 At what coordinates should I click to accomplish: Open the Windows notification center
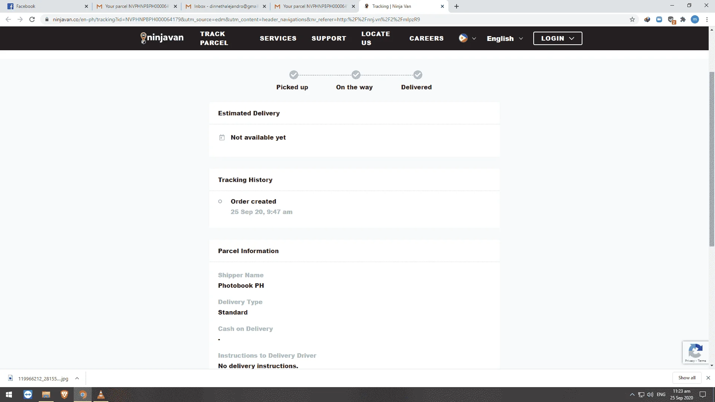click(703, 395)
